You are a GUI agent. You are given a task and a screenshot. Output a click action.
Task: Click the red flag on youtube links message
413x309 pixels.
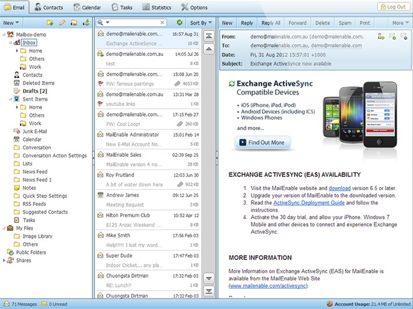[100, 104]
